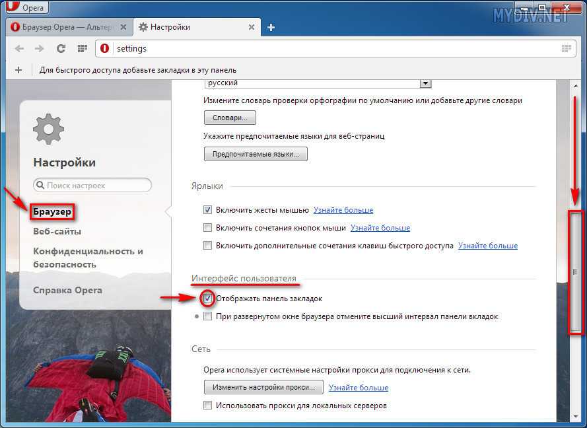
Task: Click the scrollbar down arrow
Action: 576,416
